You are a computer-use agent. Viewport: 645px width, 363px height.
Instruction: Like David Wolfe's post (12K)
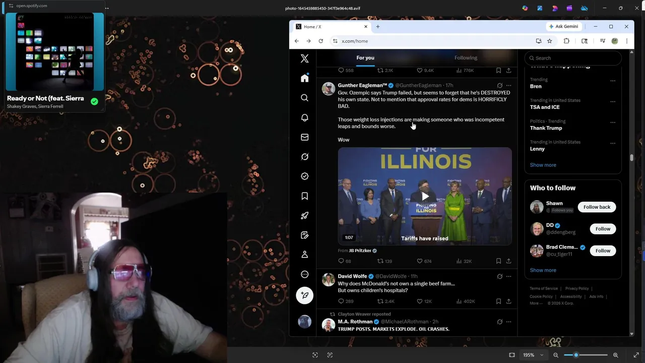click(424, 301)
